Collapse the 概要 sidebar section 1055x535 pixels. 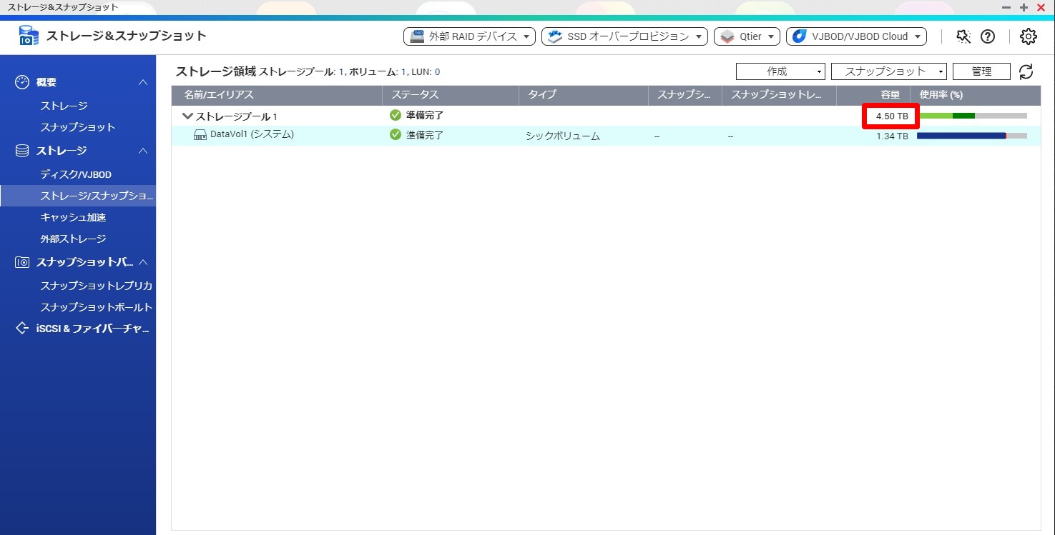coord(143,82)
